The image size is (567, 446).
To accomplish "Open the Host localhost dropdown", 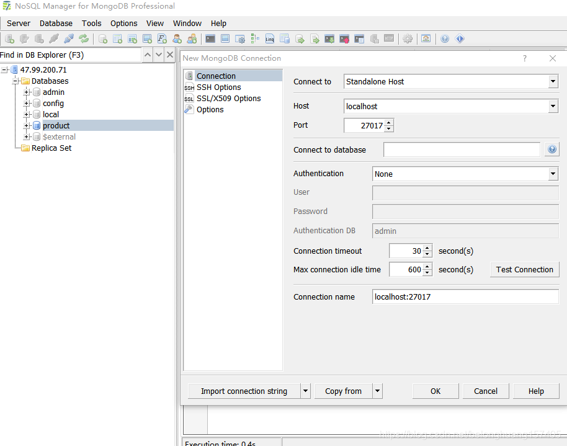I will click(x=553, y=106).
